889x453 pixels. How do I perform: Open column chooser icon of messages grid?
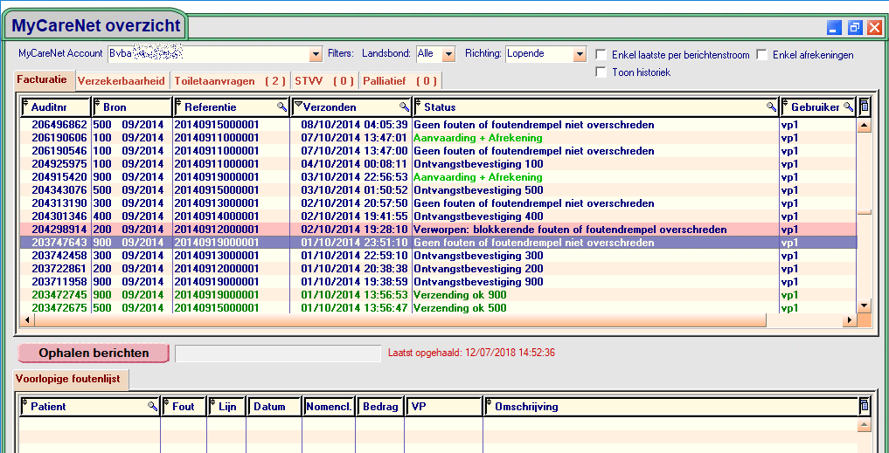click(865, 106)
